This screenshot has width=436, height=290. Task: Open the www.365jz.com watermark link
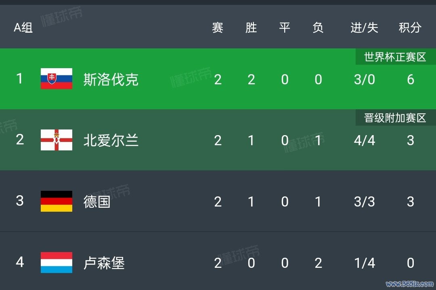(x=410, y=284)
